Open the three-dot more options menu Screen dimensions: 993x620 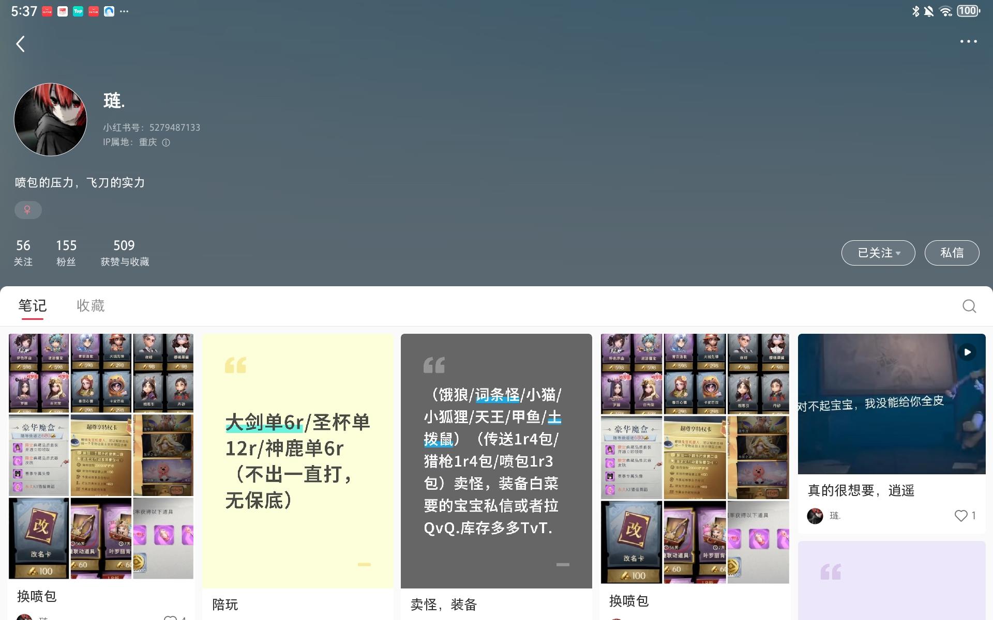point(968,41)
